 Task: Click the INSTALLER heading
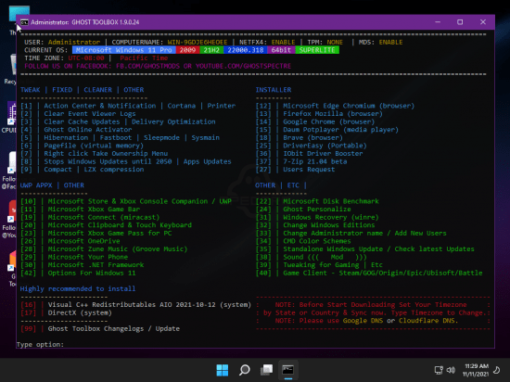[x=274, y=90]
